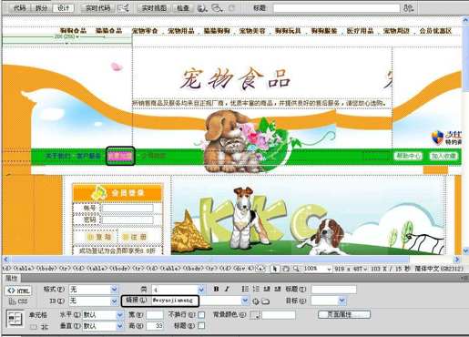Image resolution: width=469 pixels, height=337 pixels.
Task: Apply unordered list icon
Action: point(245,289)
